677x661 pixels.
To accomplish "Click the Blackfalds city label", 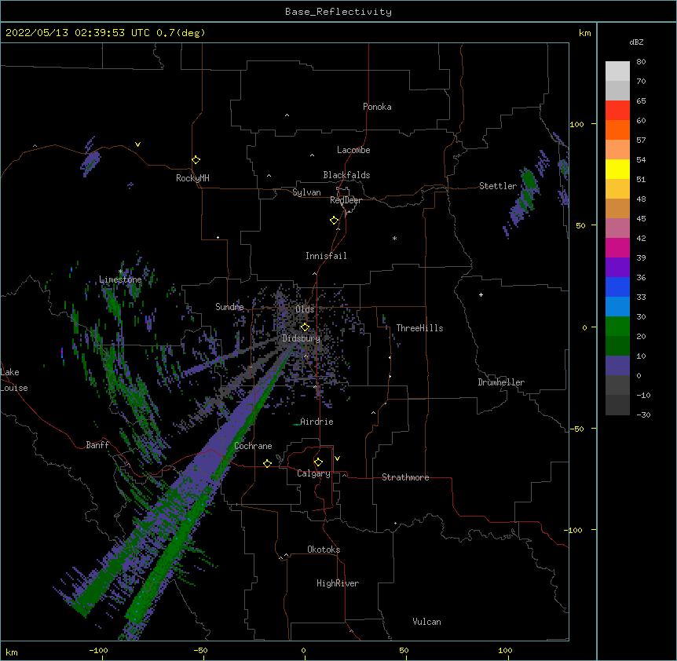I will click(346, 175).
